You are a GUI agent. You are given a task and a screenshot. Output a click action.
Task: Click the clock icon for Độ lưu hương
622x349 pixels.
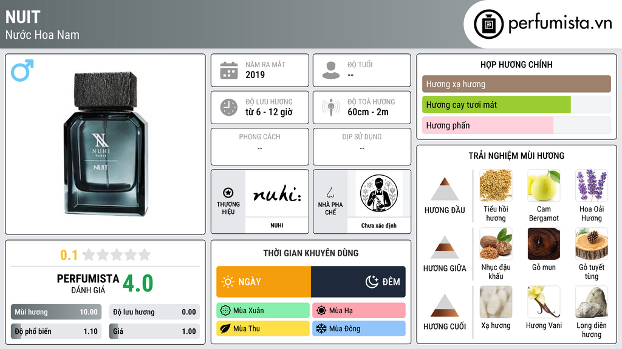pos(229,107)
